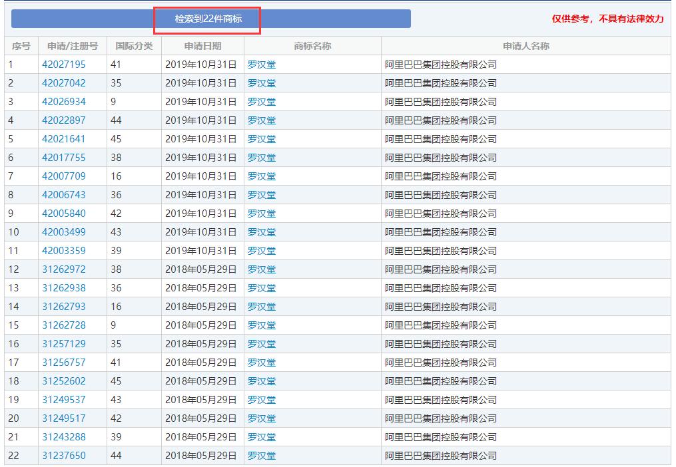Select applicant 阿里巴巴集团控股有限公司 in row 20

coord(441,418)
